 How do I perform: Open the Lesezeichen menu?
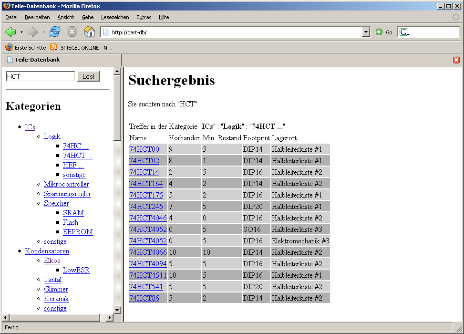[x=115, y=17]
